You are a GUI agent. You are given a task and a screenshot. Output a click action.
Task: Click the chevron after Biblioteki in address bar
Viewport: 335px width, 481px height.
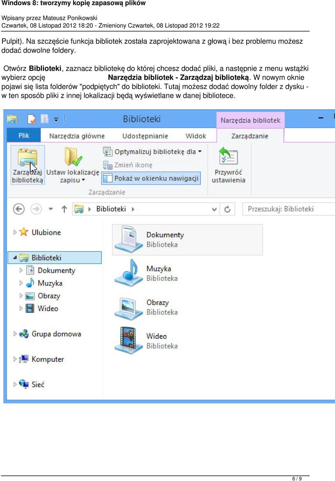[x=133, y=209]
